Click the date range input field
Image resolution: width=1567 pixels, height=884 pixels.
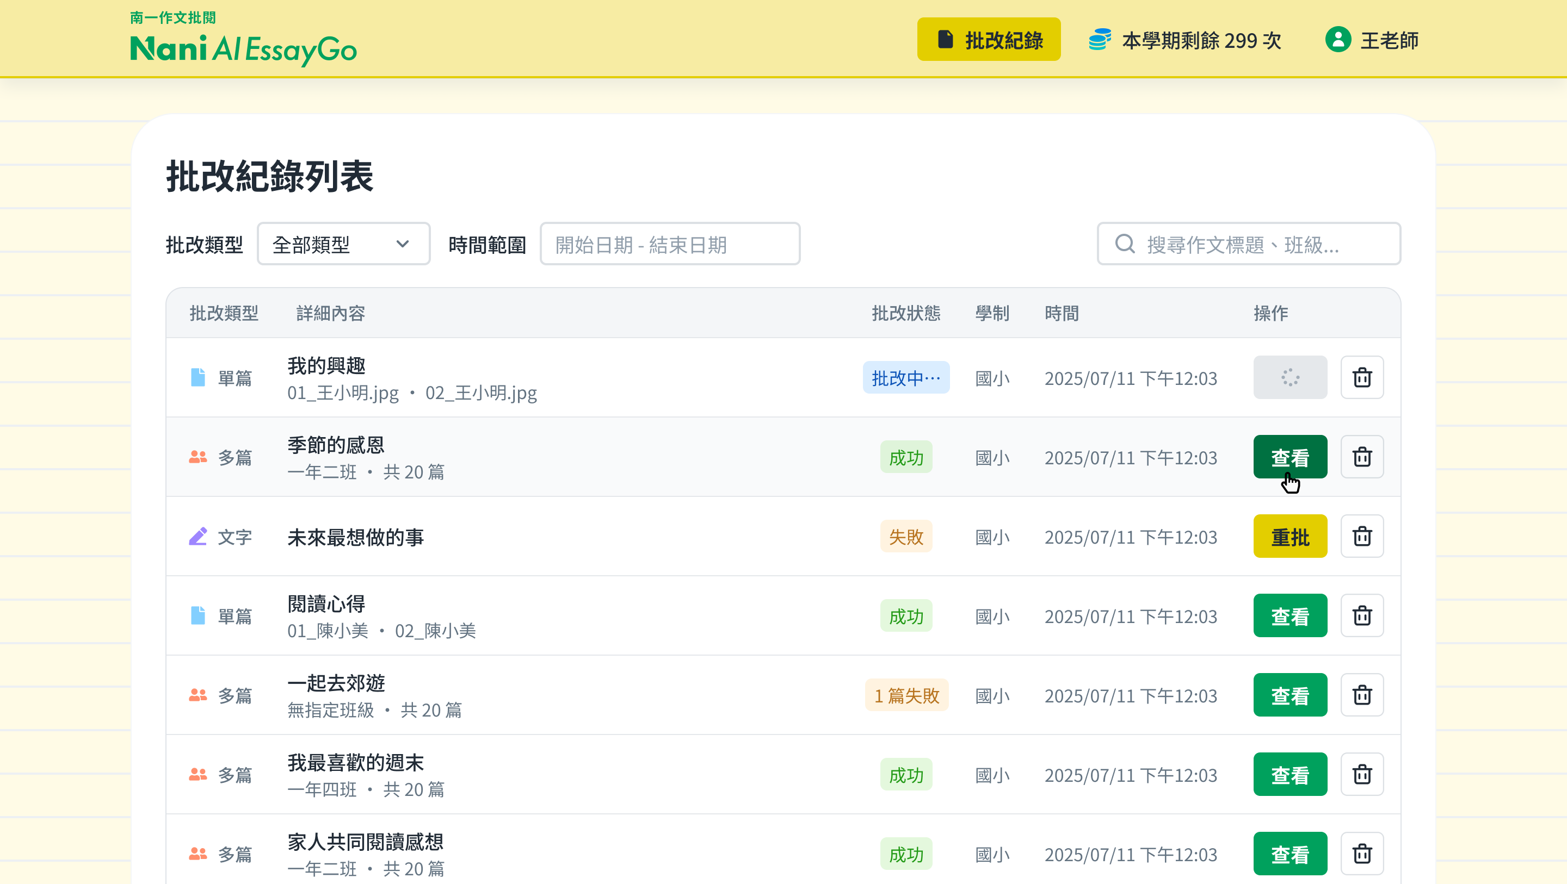coord(670,244)
